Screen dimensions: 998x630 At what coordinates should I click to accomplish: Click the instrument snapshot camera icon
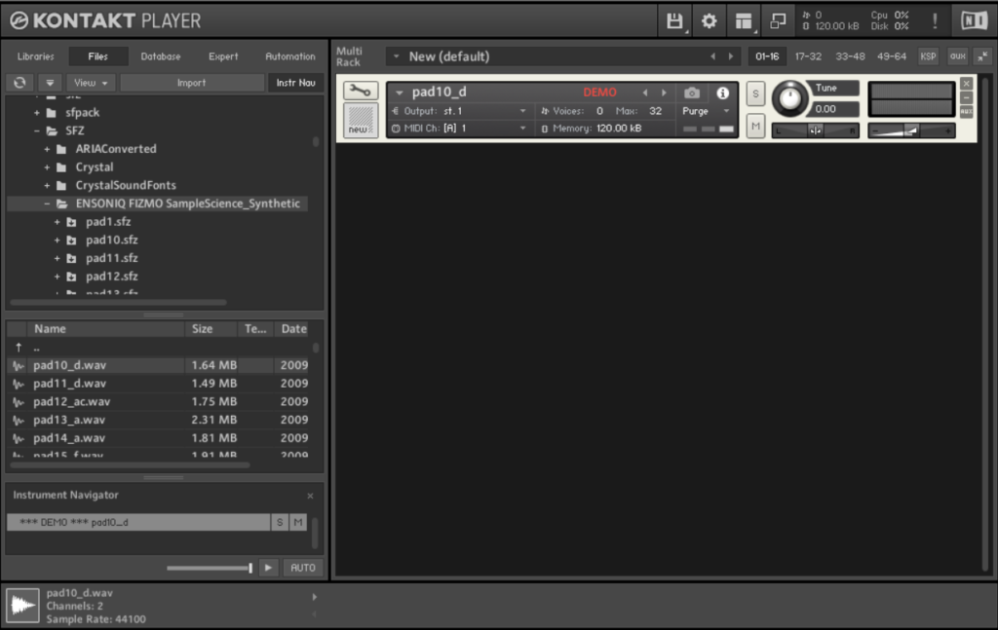[692, 93]
